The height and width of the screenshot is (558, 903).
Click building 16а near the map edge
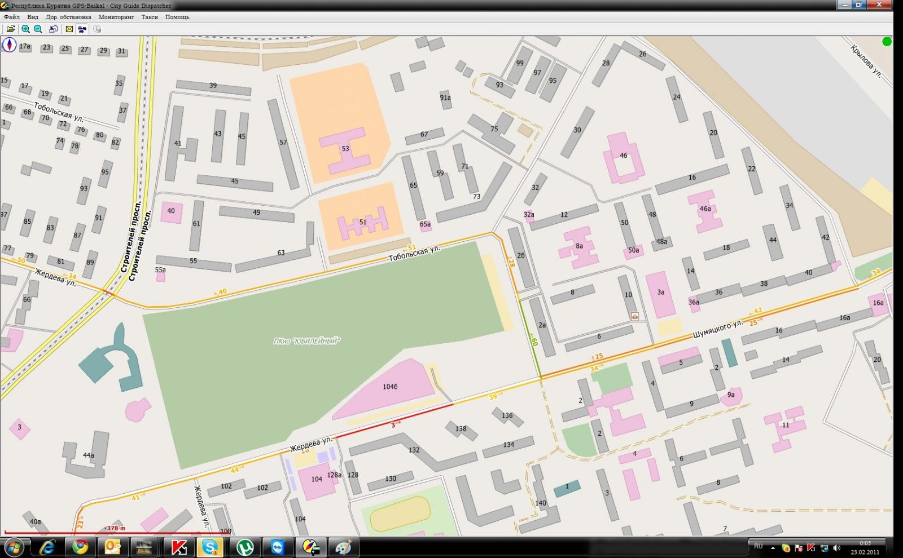(x=879, y=303)
